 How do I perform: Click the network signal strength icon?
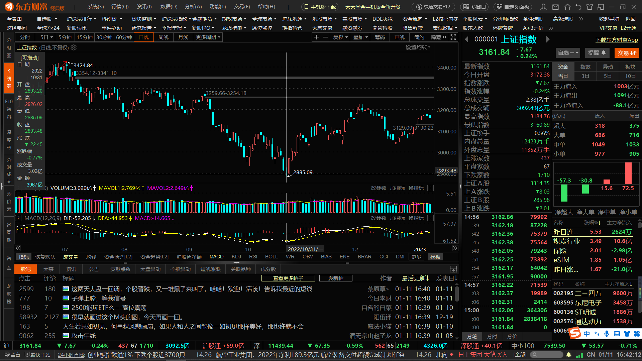(x=579, y=355)
